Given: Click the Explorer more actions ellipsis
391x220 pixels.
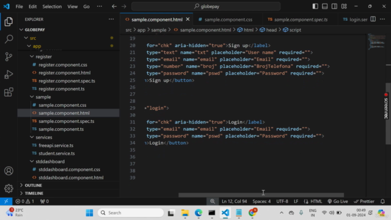Looking at the screenshot, I should point(111,19).
